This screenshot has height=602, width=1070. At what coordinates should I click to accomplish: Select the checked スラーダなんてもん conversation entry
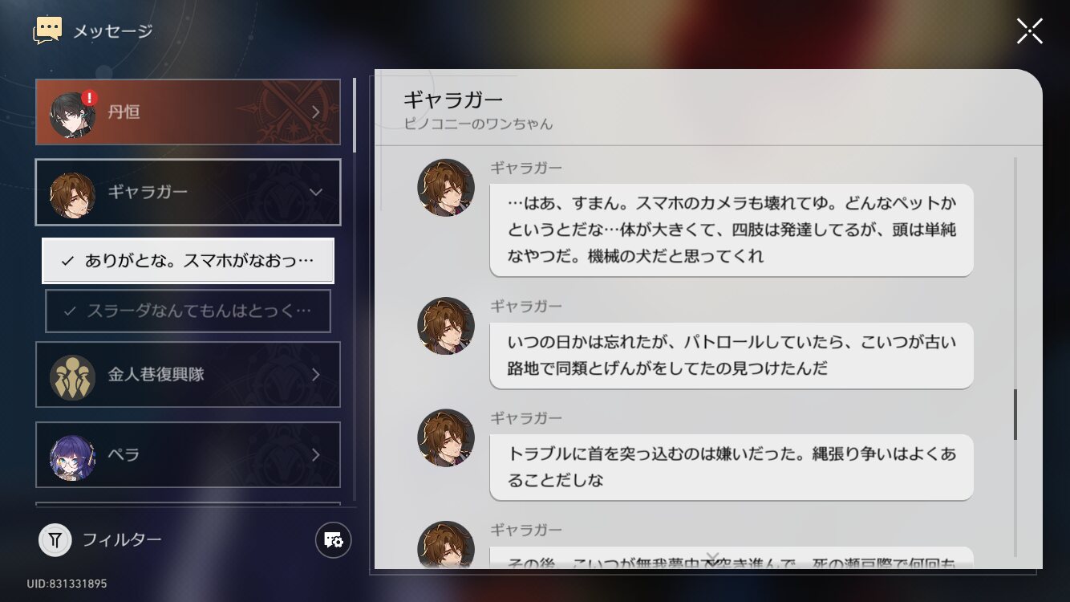[188, 311]
